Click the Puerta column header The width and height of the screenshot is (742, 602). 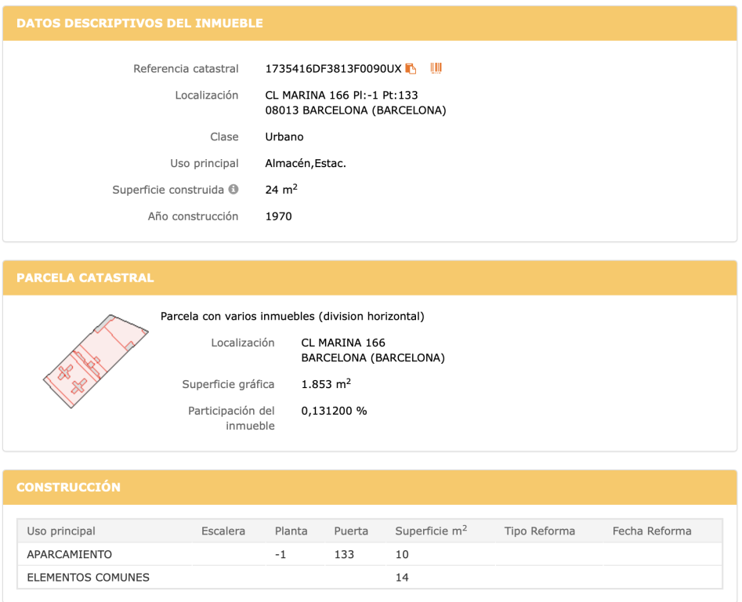coord(351,531)
